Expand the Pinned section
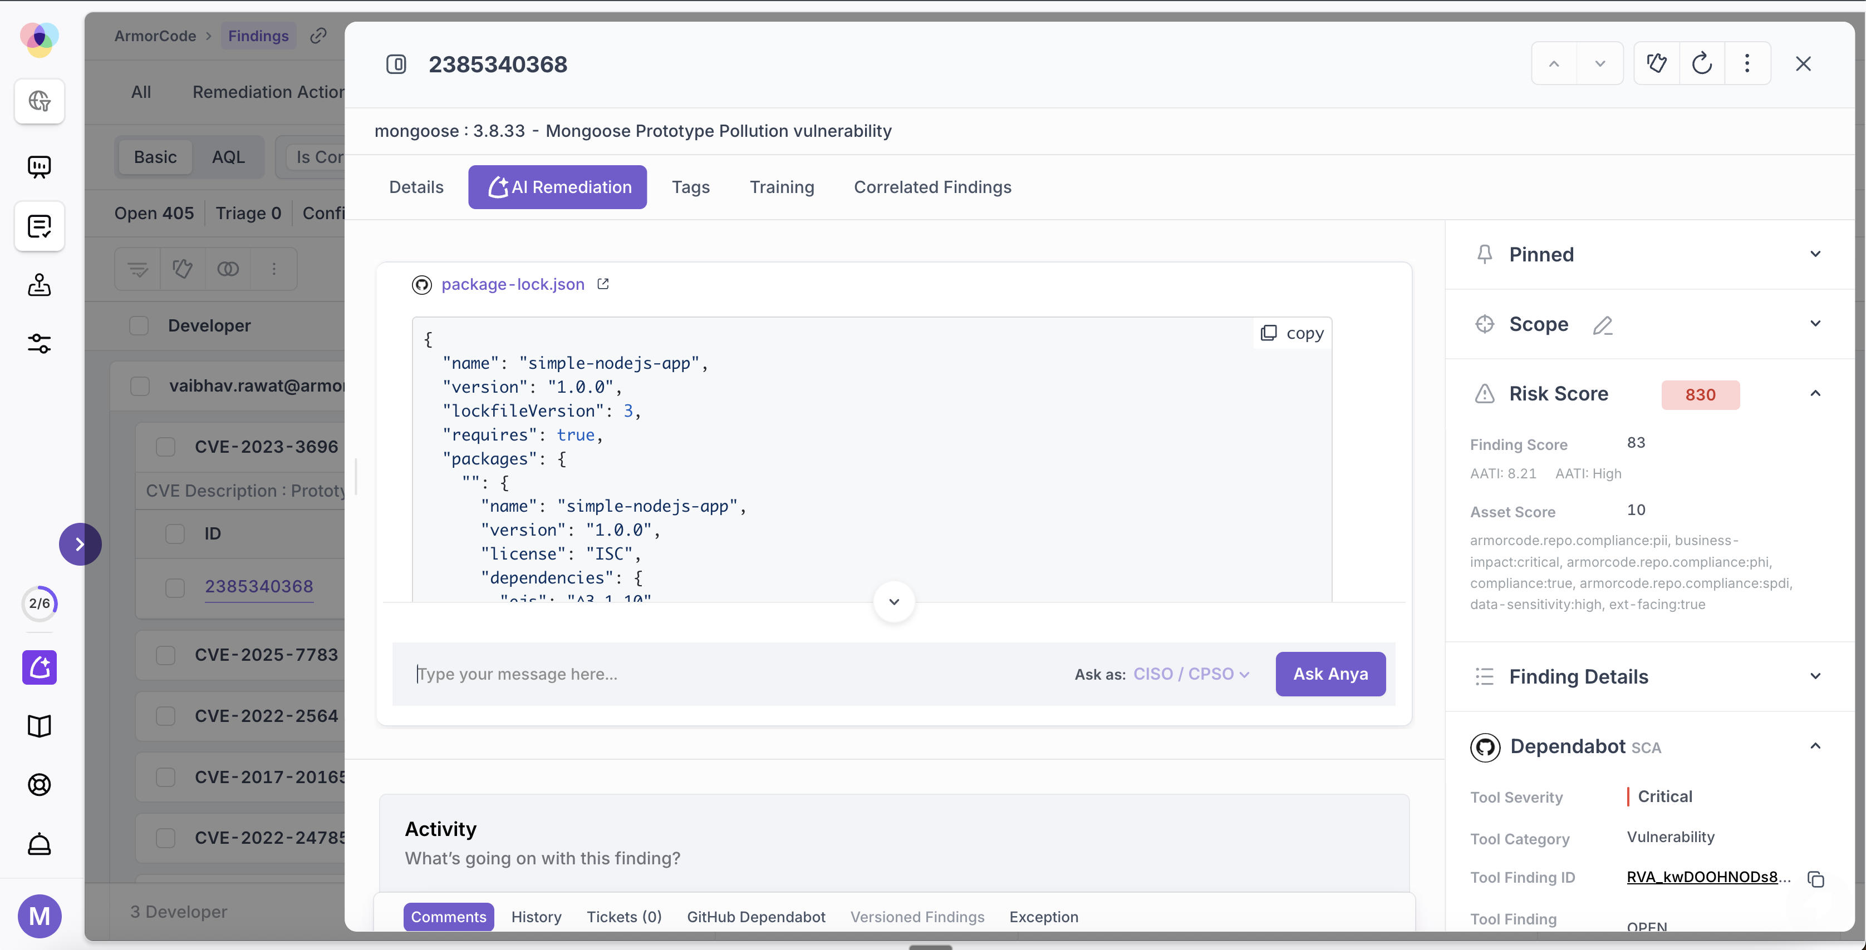1866x950 pixels. pyautogui.click(x=1815, y=254)
